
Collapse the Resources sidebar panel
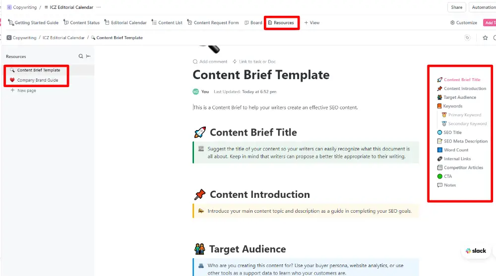tap(88, 56)
